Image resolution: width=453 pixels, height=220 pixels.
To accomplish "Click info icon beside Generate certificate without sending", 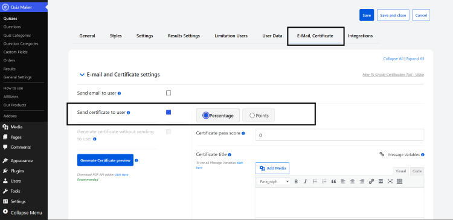I will (x=95, y=139).
